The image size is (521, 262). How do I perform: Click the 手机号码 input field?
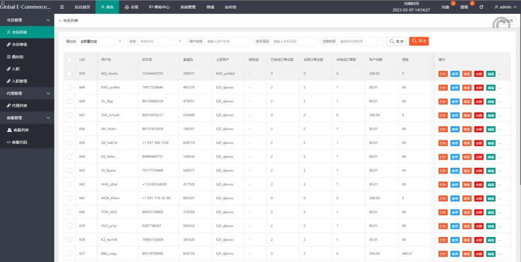click(x=294, y=41)
